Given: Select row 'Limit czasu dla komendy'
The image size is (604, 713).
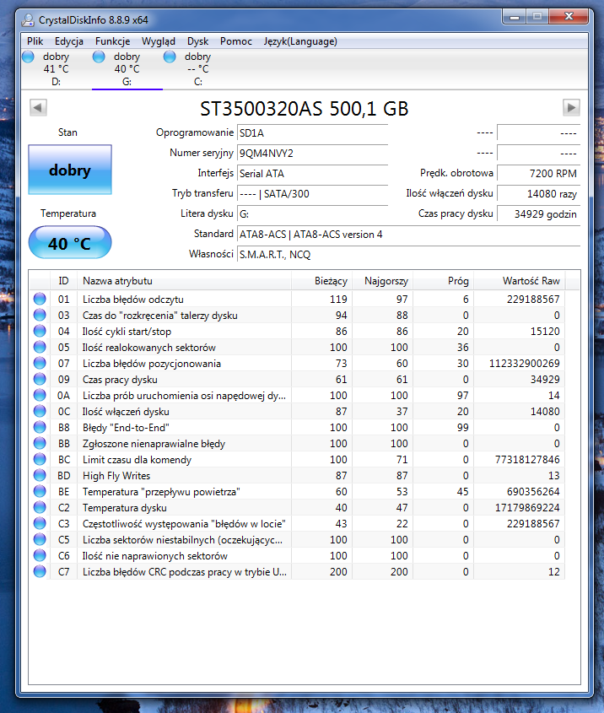Looking at the screenshot, I should pyautogui.click(x=297, y=459).
